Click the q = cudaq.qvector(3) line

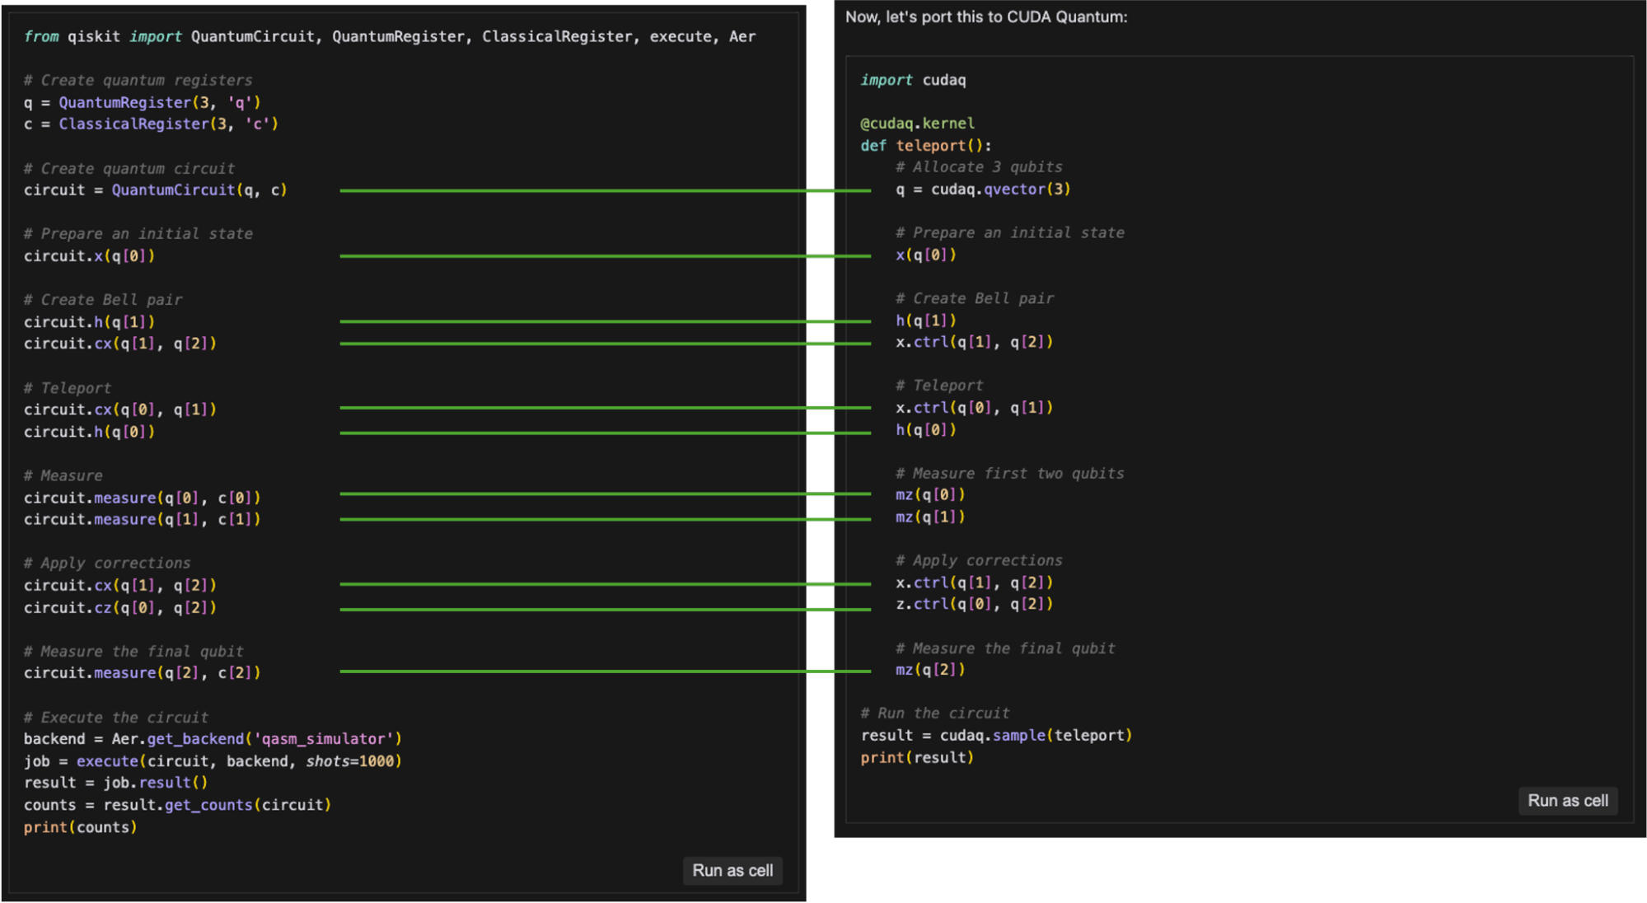pyautogui.click(x=983, y=189)
